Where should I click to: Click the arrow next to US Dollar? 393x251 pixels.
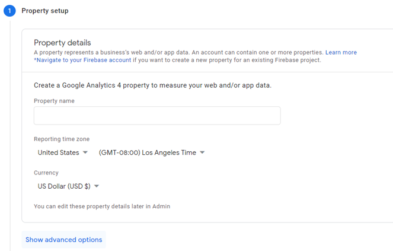(x=97, y=186)
